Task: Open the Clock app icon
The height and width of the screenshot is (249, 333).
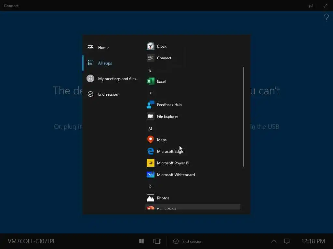Action: 150,46
